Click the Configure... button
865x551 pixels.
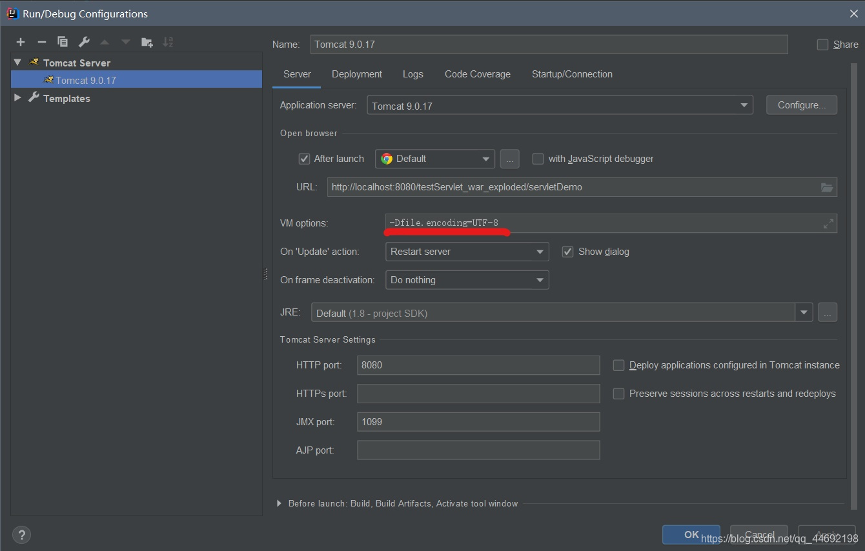coord(802,105)
